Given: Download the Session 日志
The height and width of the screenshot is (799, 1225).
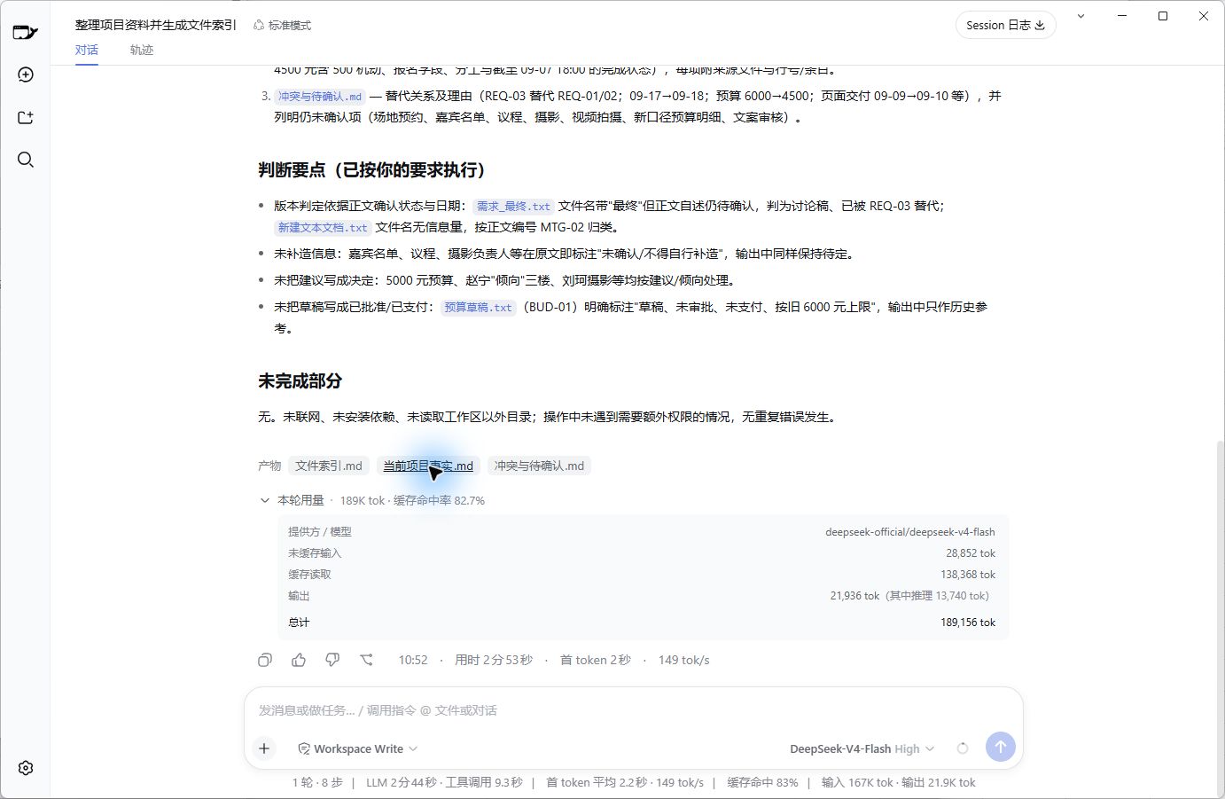Looking at the screenshot, I should (1005, 25).
